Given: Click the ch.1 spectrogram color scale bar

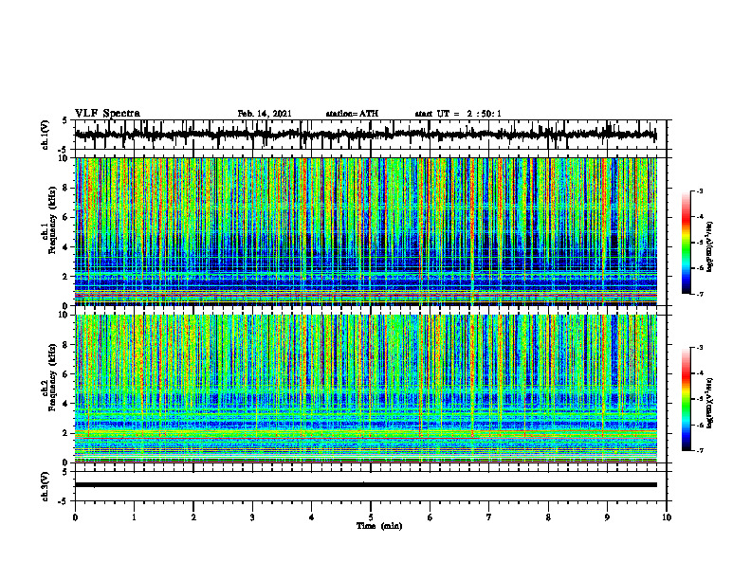Looking at the screenshot, I should [x=687, y=243].
